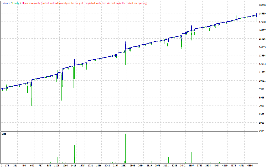Viewport: 269px width, 168px height.
Task: Select the 4985 value on the vertical axis
Action: point(262,131)
